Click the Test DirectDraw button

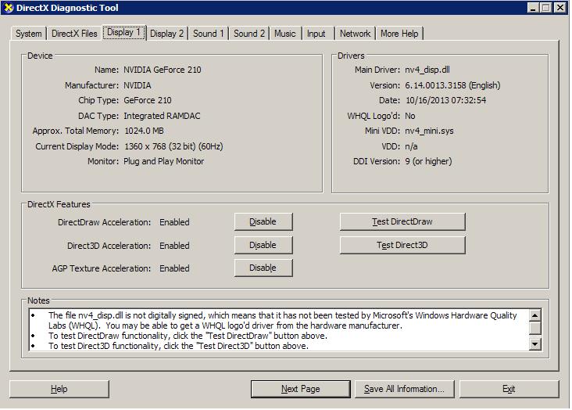(402, 221)
